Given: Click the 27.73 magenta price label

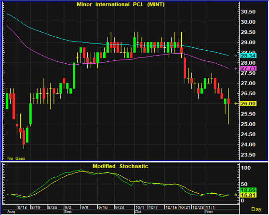Looking at the screenshot, I should point(248,69).
